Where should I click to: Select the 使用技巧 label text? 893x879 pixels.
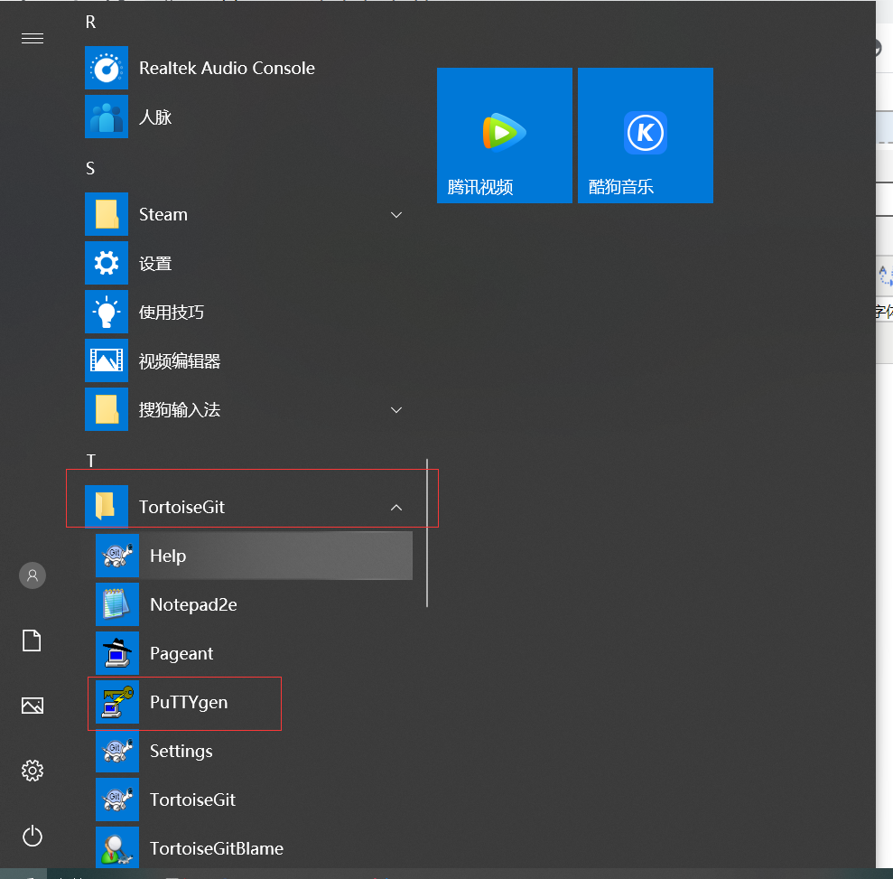pos(171,313)
